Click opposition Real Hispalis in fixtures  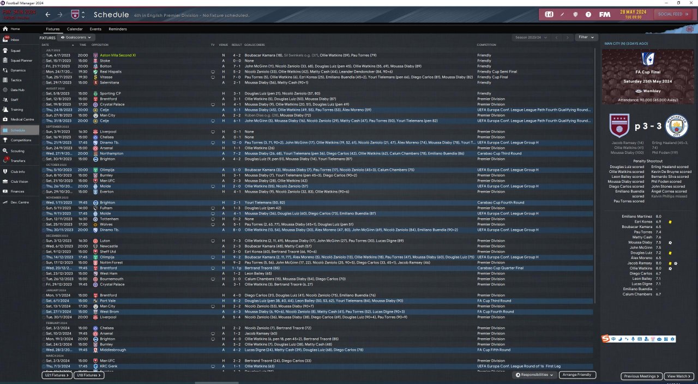click(x=110, y=71)
